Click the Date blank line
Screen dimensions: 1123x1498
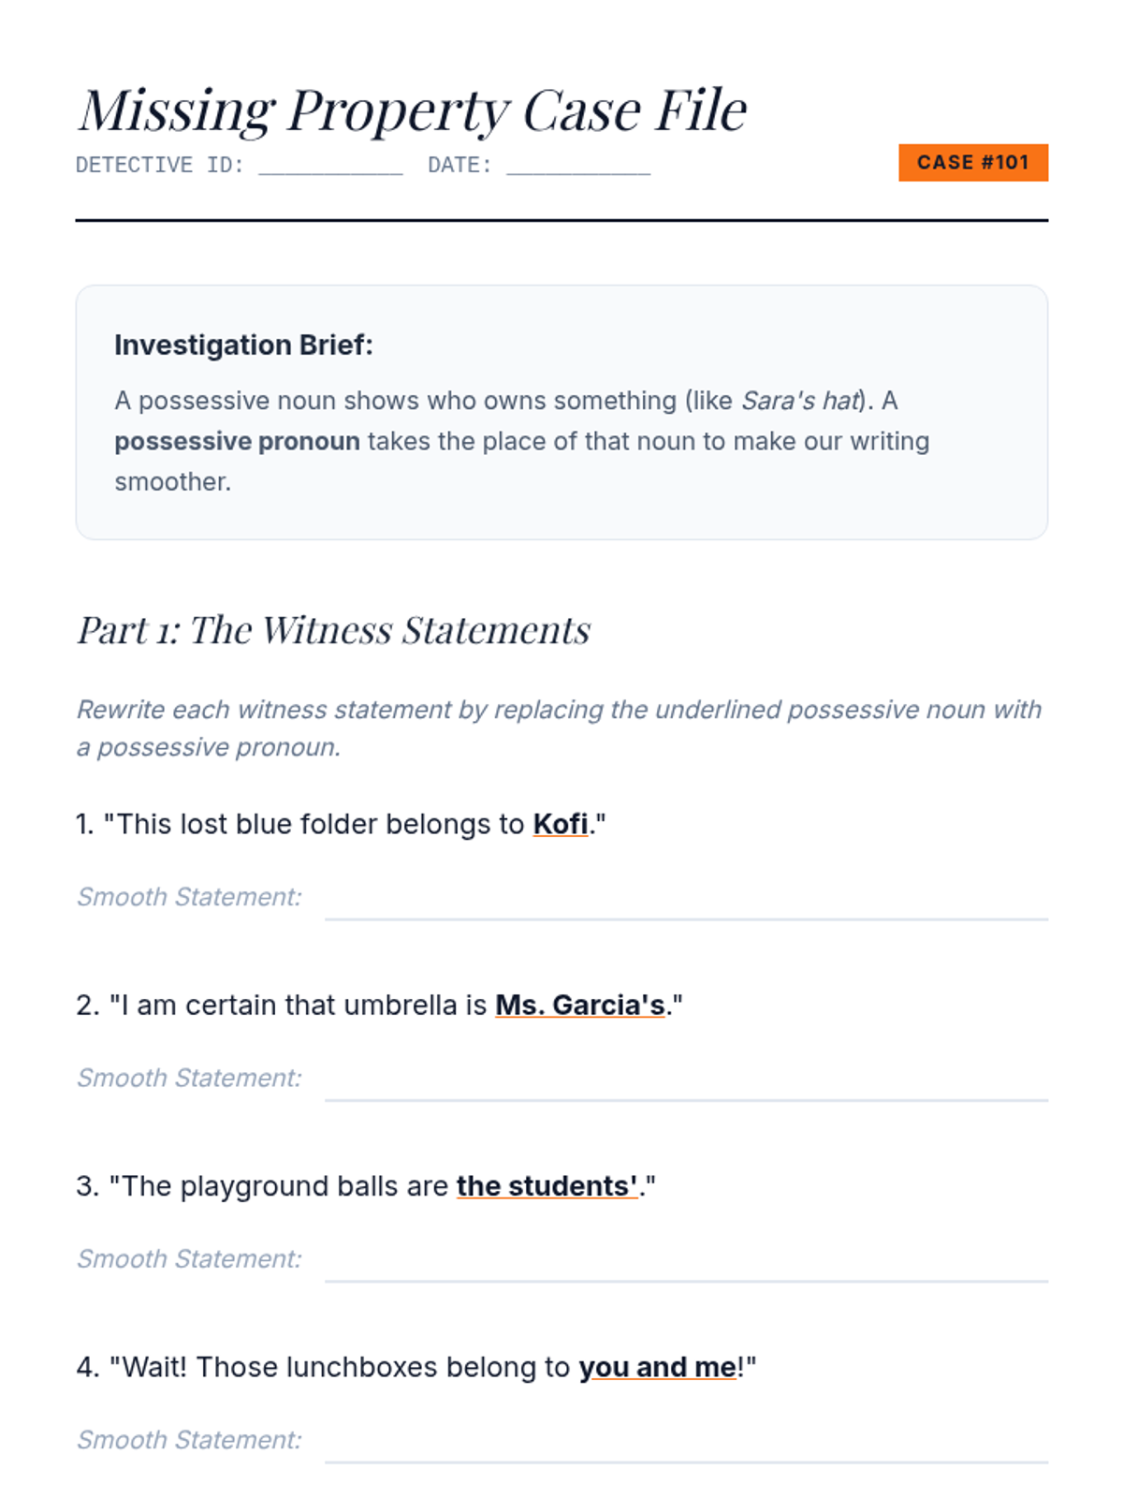click(x=578, y=165)
